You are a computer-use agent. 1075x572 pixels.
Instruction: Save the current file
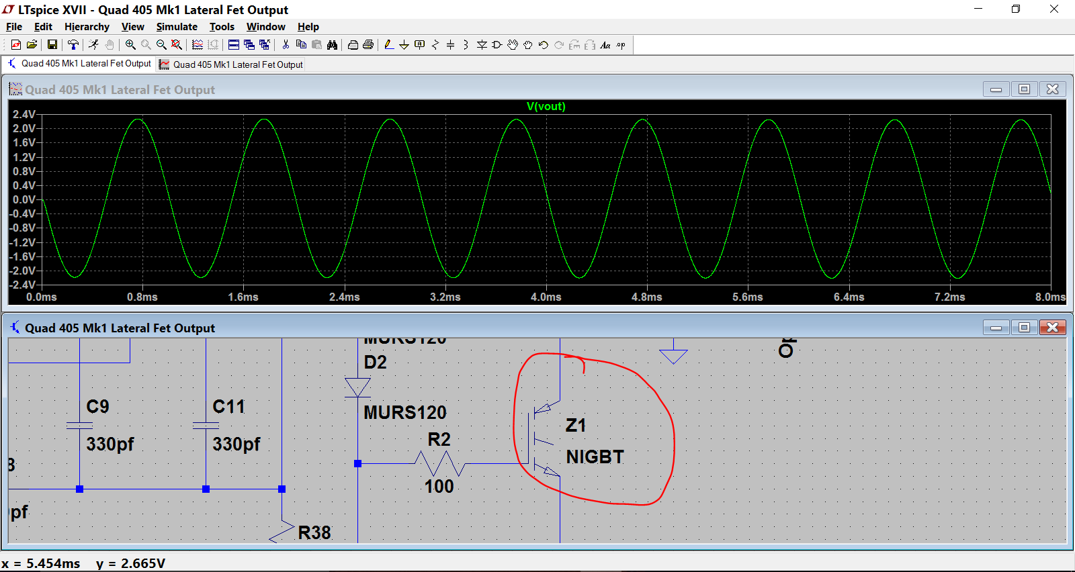52,45
